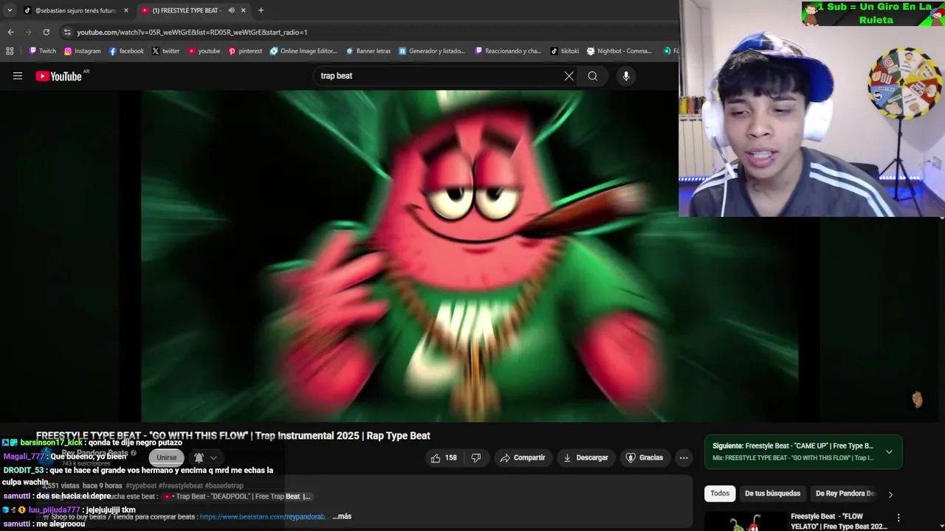Click the Compartir share button

pos(522,458)
